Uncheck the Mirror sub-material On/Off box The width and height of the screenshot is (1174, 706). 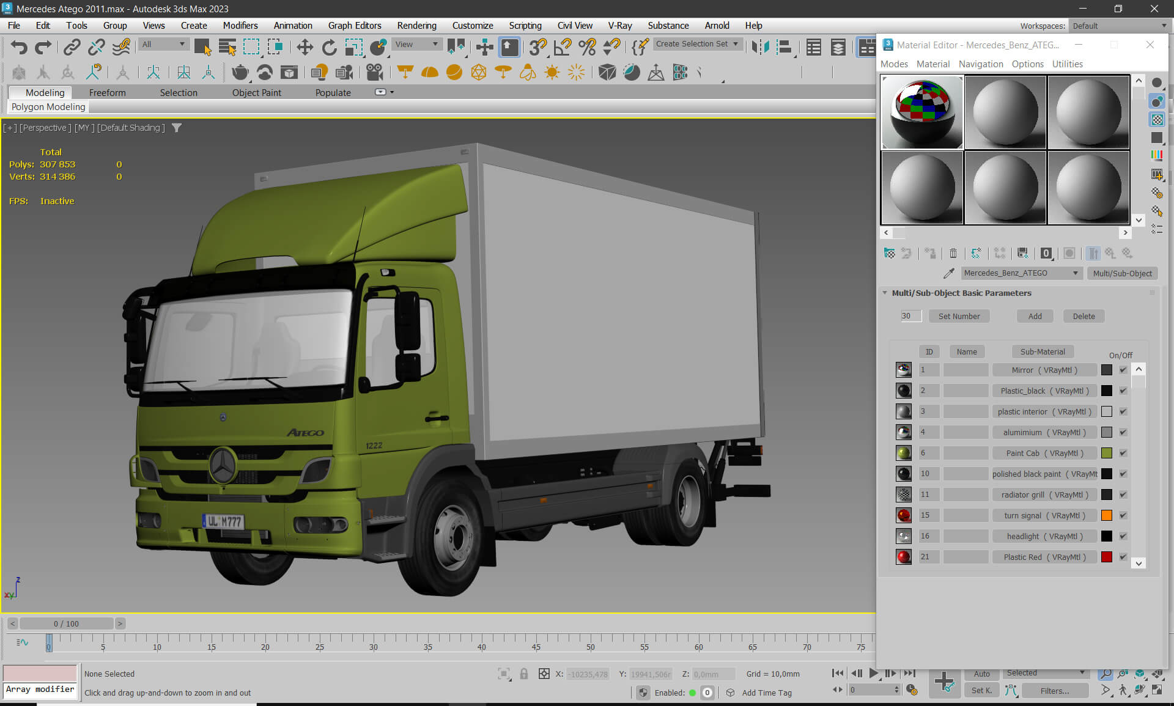coord(1123,370)
